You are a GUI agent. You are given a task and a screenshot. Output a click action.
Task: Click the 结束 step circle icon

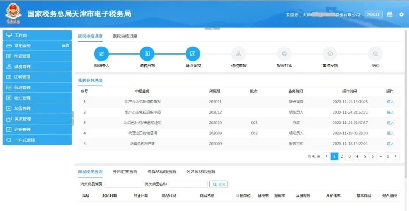coord(376,54)
